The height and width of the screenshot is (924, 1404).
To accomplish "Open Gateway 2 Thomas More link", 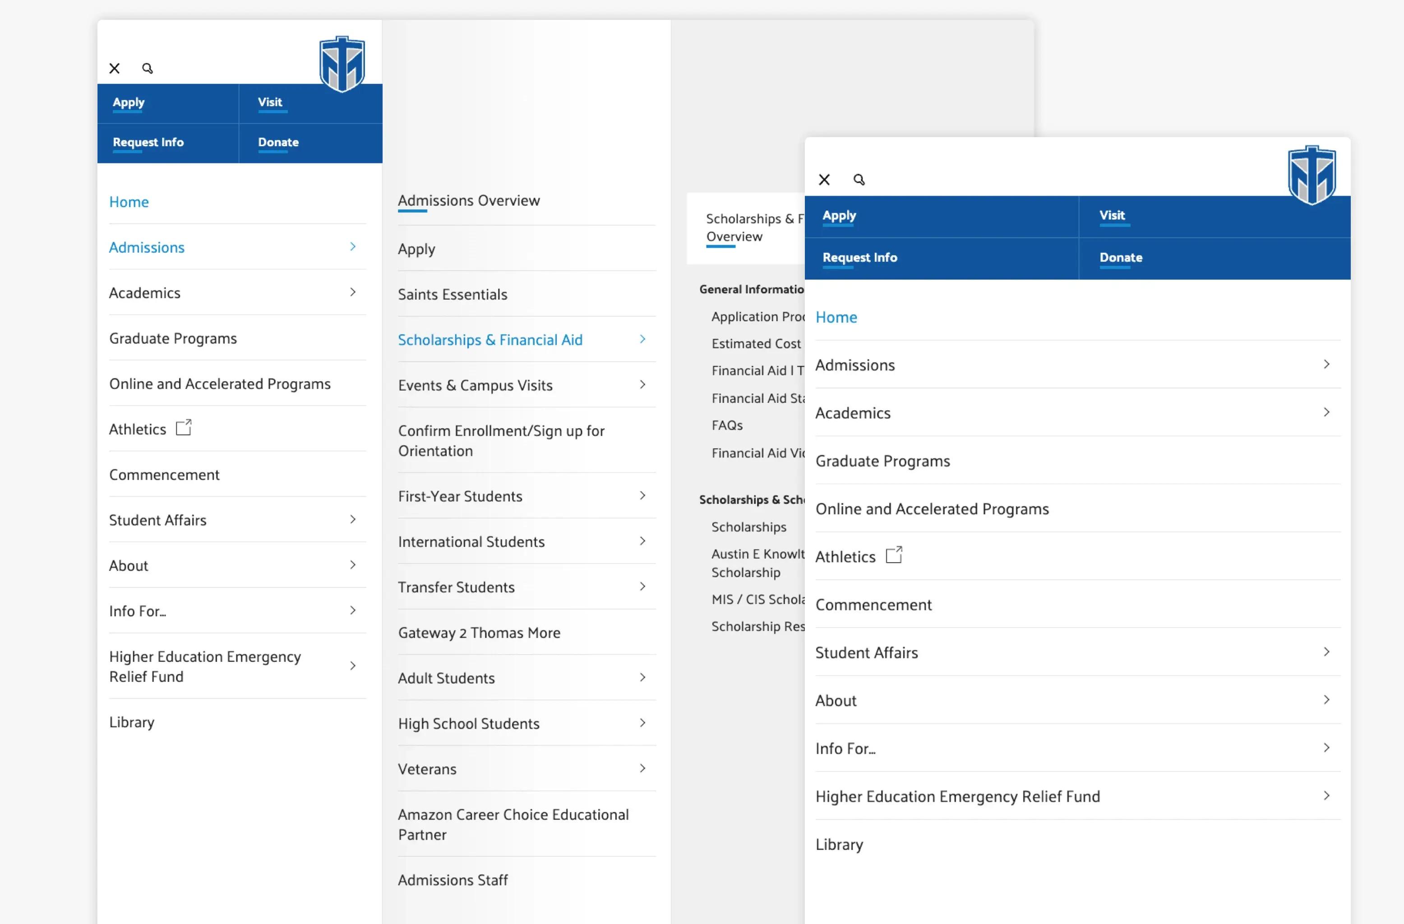I will 479,633.
